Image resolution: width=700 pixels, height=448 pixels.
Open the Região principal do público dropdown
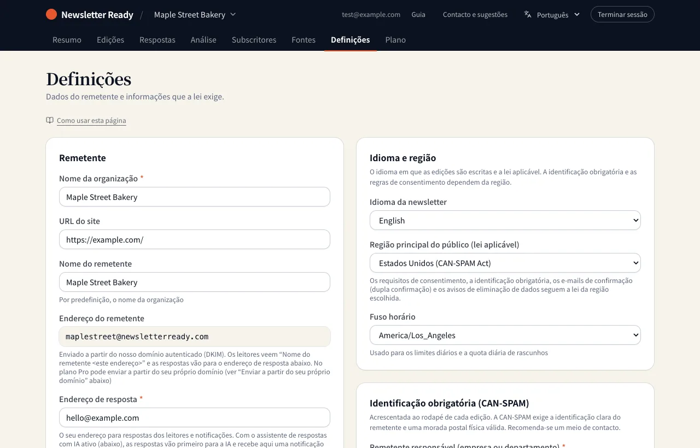click(505, 263)
